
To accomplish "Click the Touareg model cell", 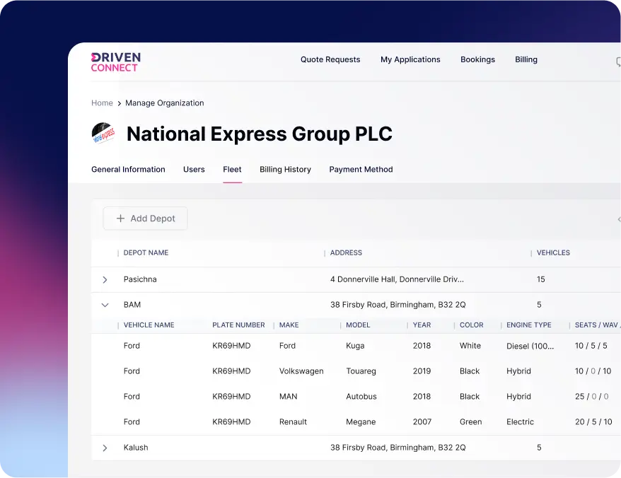I will [361, 371].
